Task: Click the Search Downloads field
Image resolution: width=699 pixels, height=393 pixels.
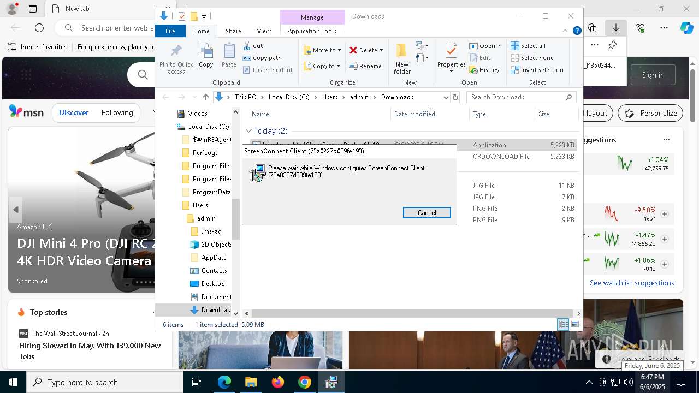Action: pos(522,97)
